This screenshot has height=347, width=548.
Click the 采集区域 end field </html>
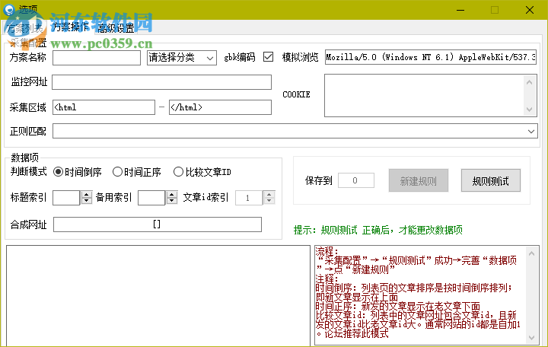click(x=220, y=107)
